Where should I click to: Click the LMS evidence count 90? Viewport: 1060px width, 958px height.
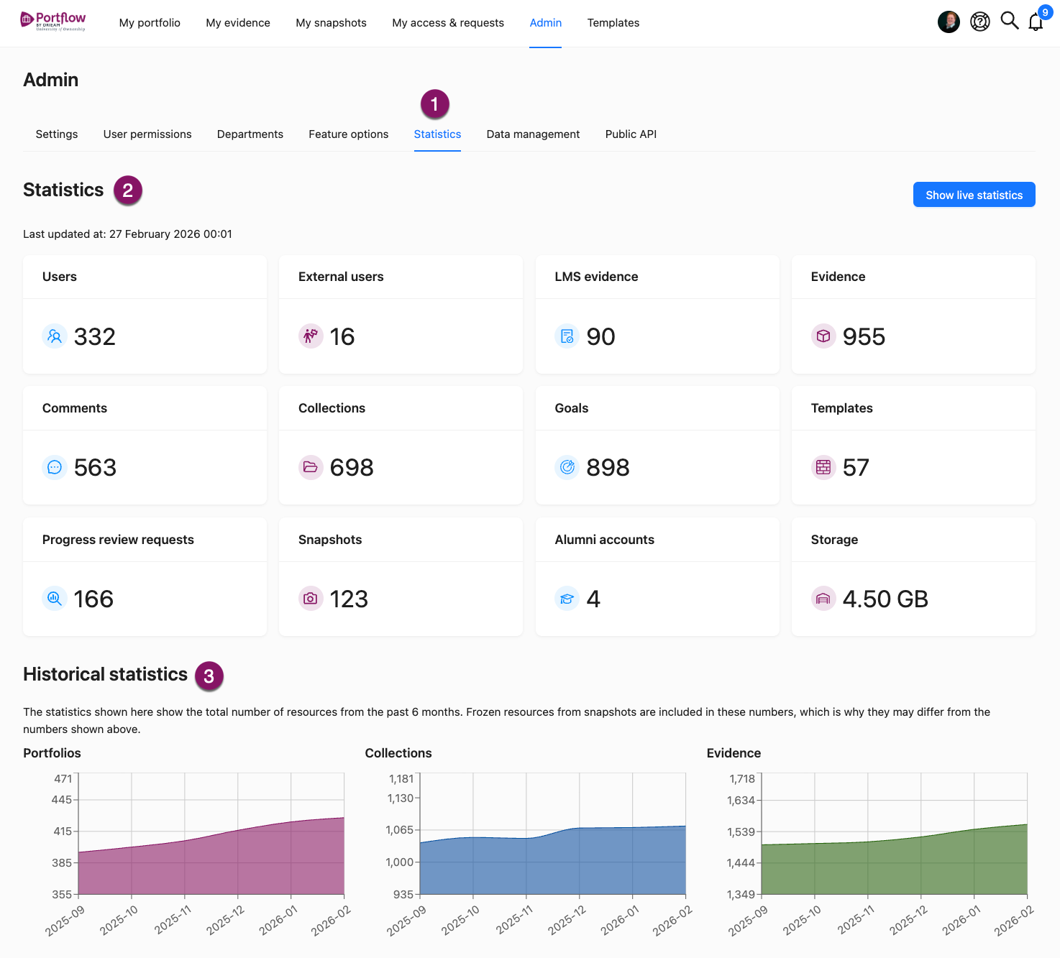600,336
